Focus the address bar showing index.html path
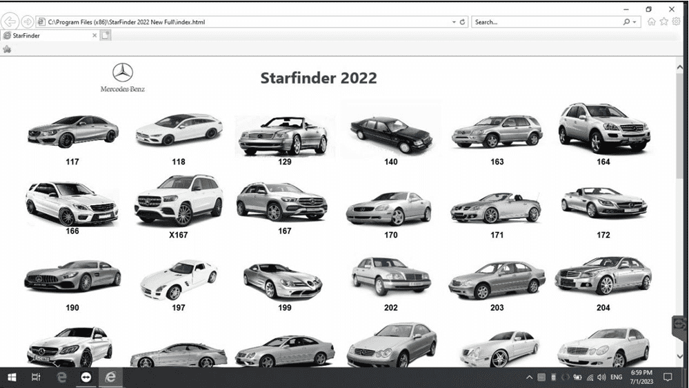This screenshot has height=388, width=689. click(x=244, y=22)
